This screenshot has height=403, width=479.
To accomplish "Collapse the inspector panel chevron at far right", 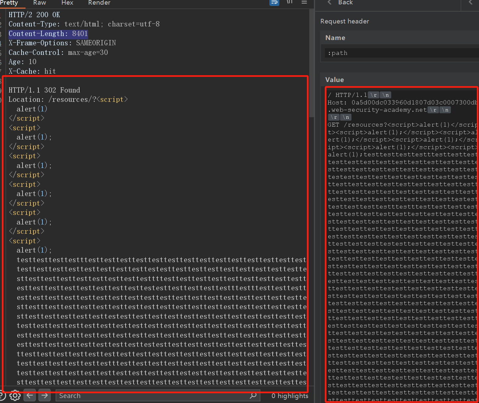I will tap(471, 3).
